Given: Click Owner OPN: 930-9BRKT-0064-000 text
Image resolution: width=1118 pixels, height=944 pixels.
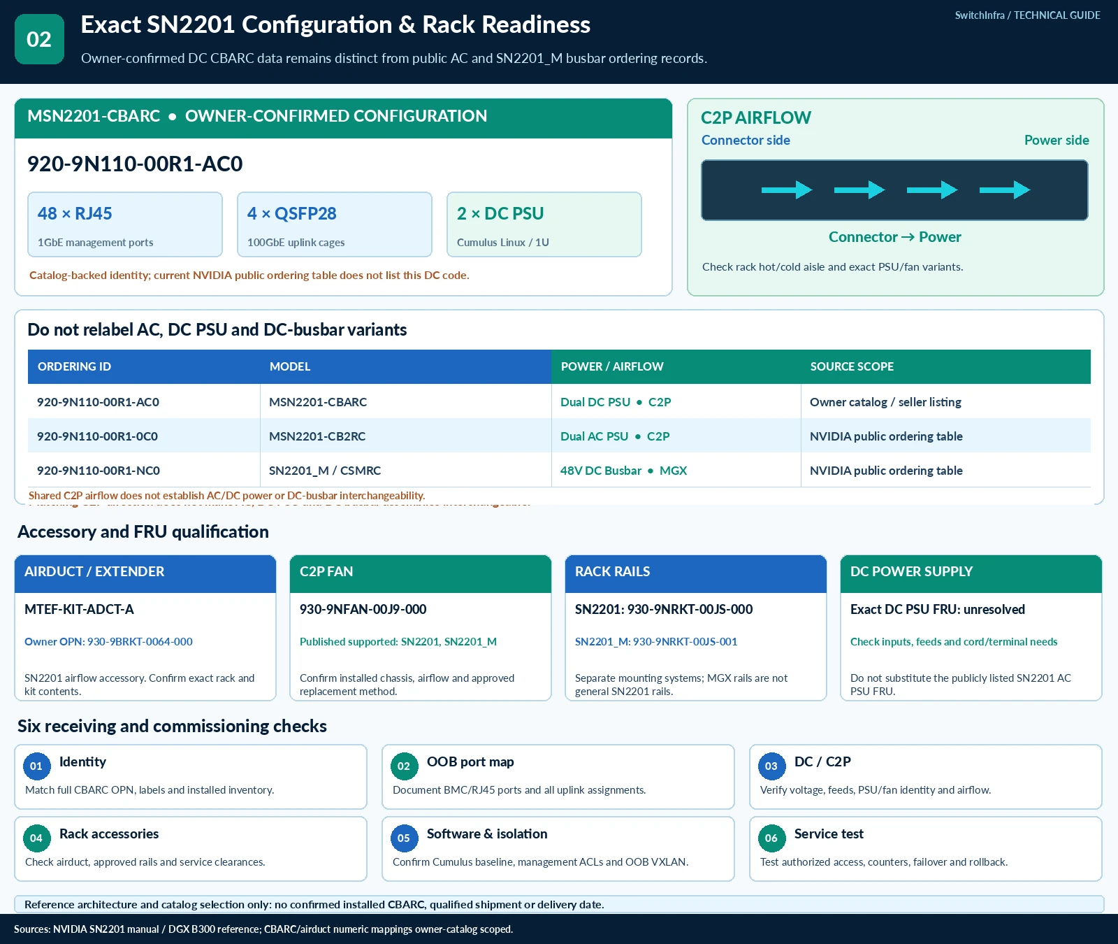Looking at the screenshot, I should coord(108,642).
